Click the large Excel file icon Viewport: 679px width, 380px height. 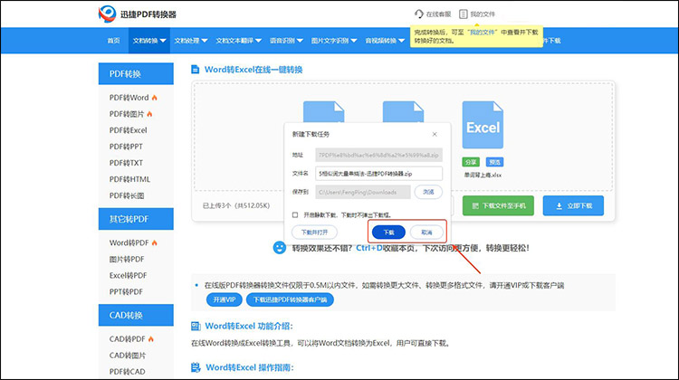pyautogui.click(x=483, y=125)
